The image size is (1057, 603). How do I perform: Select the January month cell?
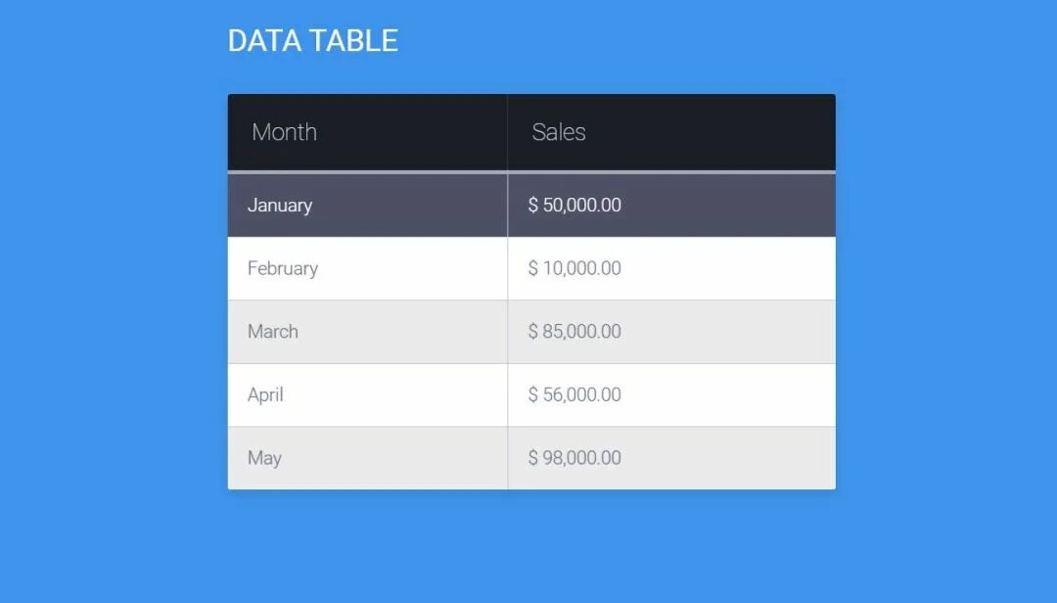pos(367,205)
